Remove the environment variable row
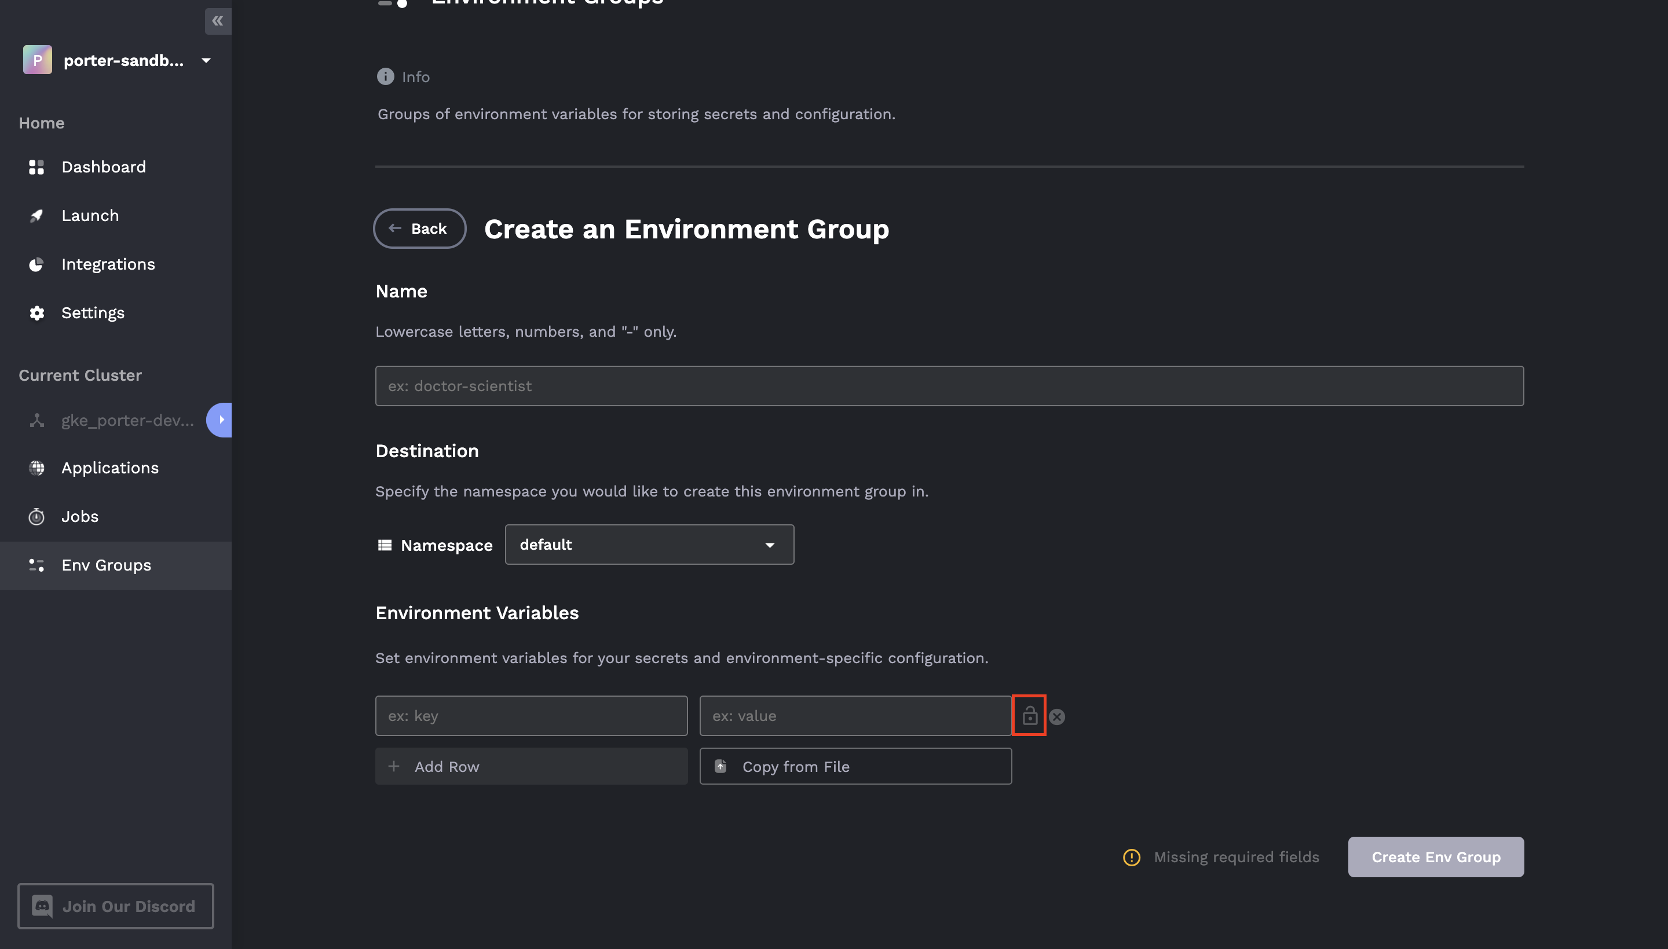This screenshot has width=1668, height=949. tap(1057, 717)
